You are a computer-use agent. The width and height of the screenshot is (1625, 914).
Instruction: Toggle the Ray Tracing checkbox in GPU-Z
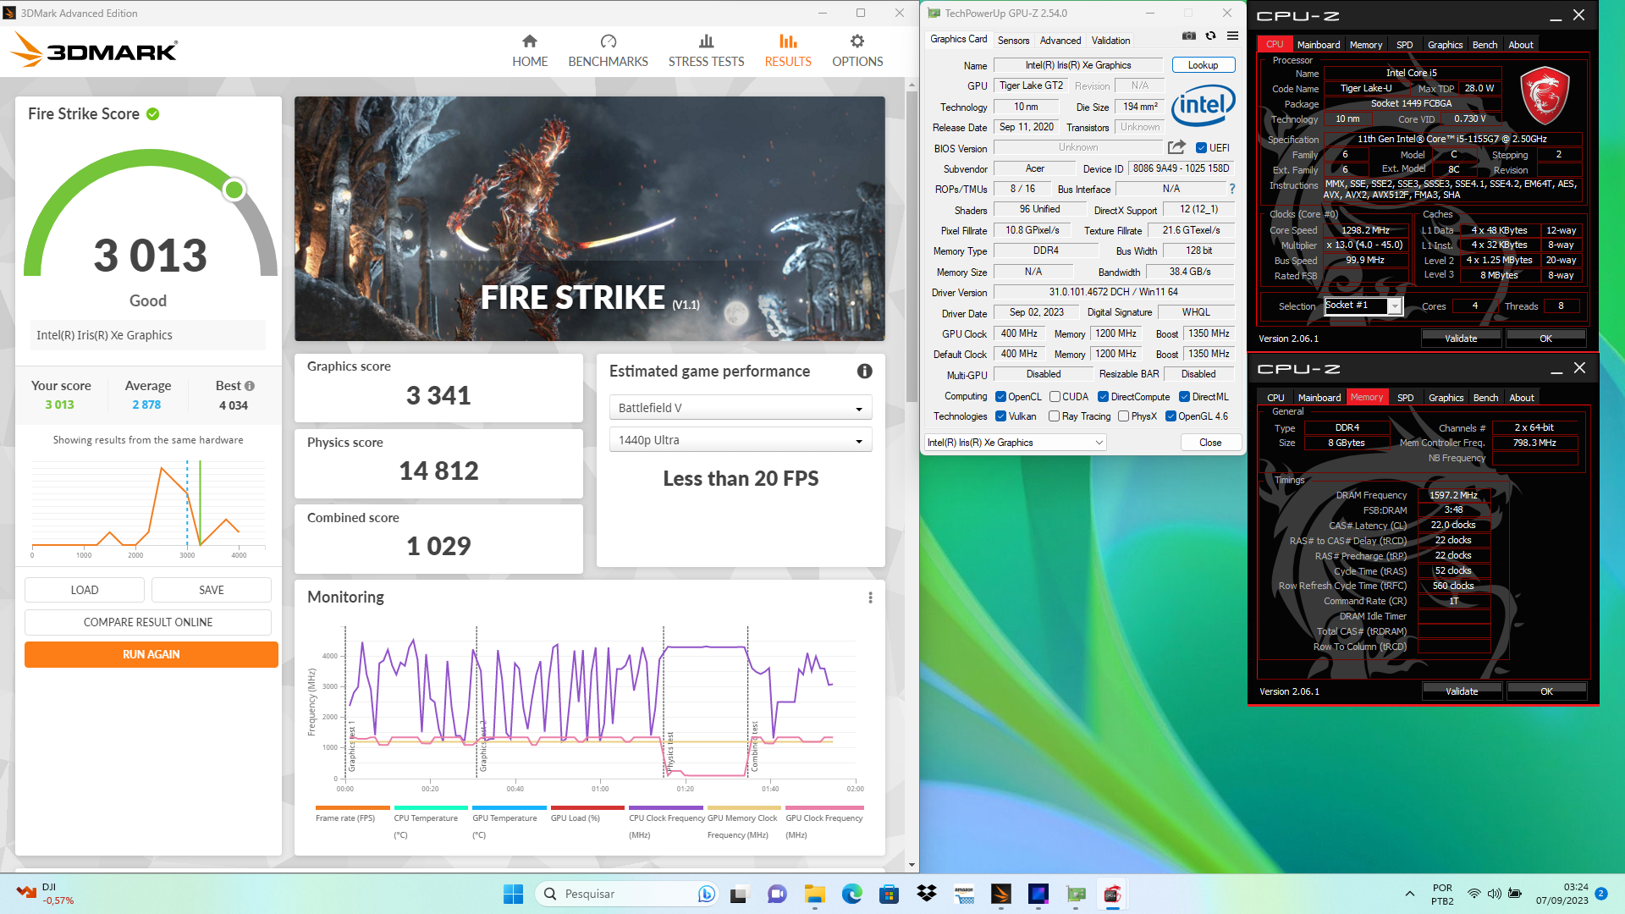(x=1054, y=416)
